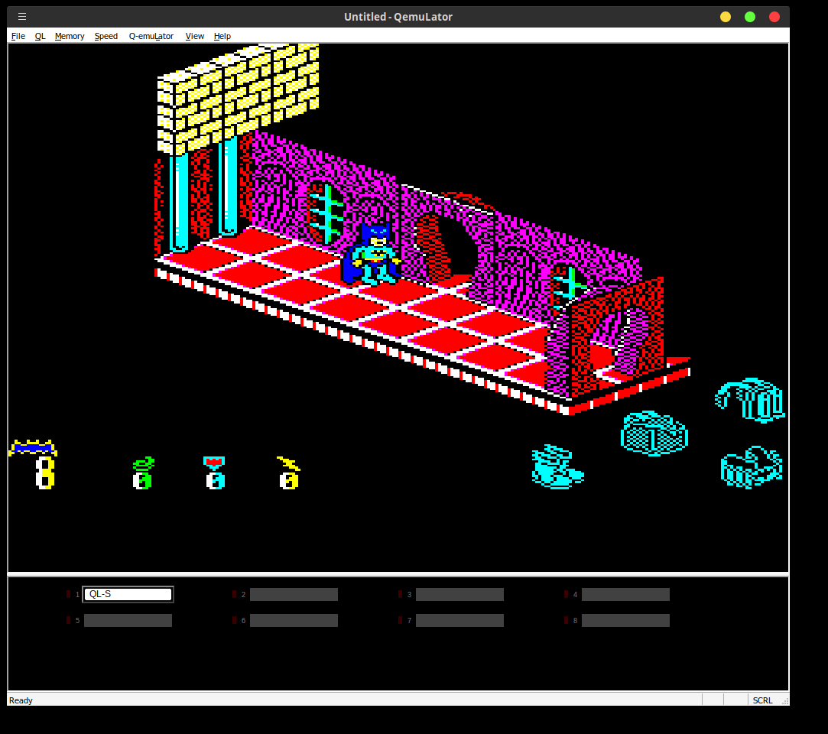Click the cyan item icon at top right
828x734 pixels.
click(x=750, y=401)
